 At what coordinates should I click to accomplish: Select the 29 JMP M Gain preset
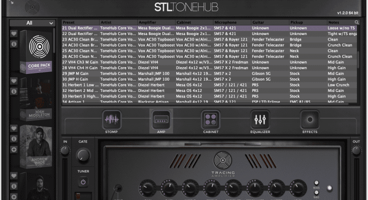tap(80, 73)
